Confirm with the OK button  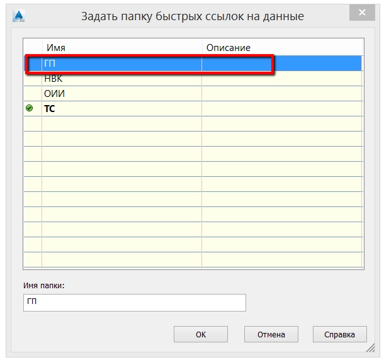pyautogui.click(x=201, y=335)
